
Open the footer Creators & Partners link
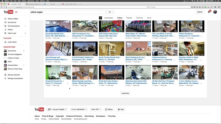tap(74, 116)
